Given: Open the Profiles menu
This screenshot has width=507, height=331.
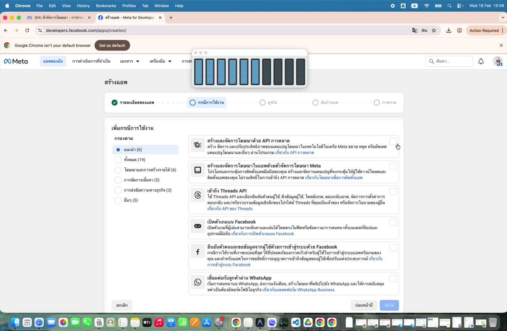Looking at the screenshot, I should point(129,6).
